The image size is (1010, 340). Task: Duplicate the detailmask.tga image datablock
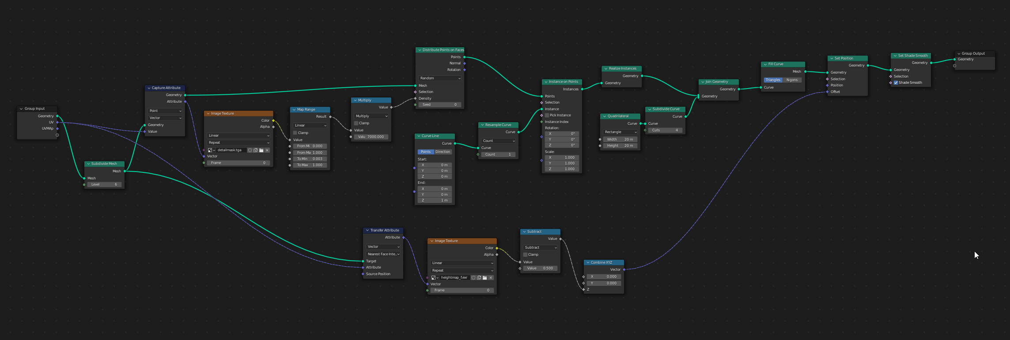pos(256,150)
